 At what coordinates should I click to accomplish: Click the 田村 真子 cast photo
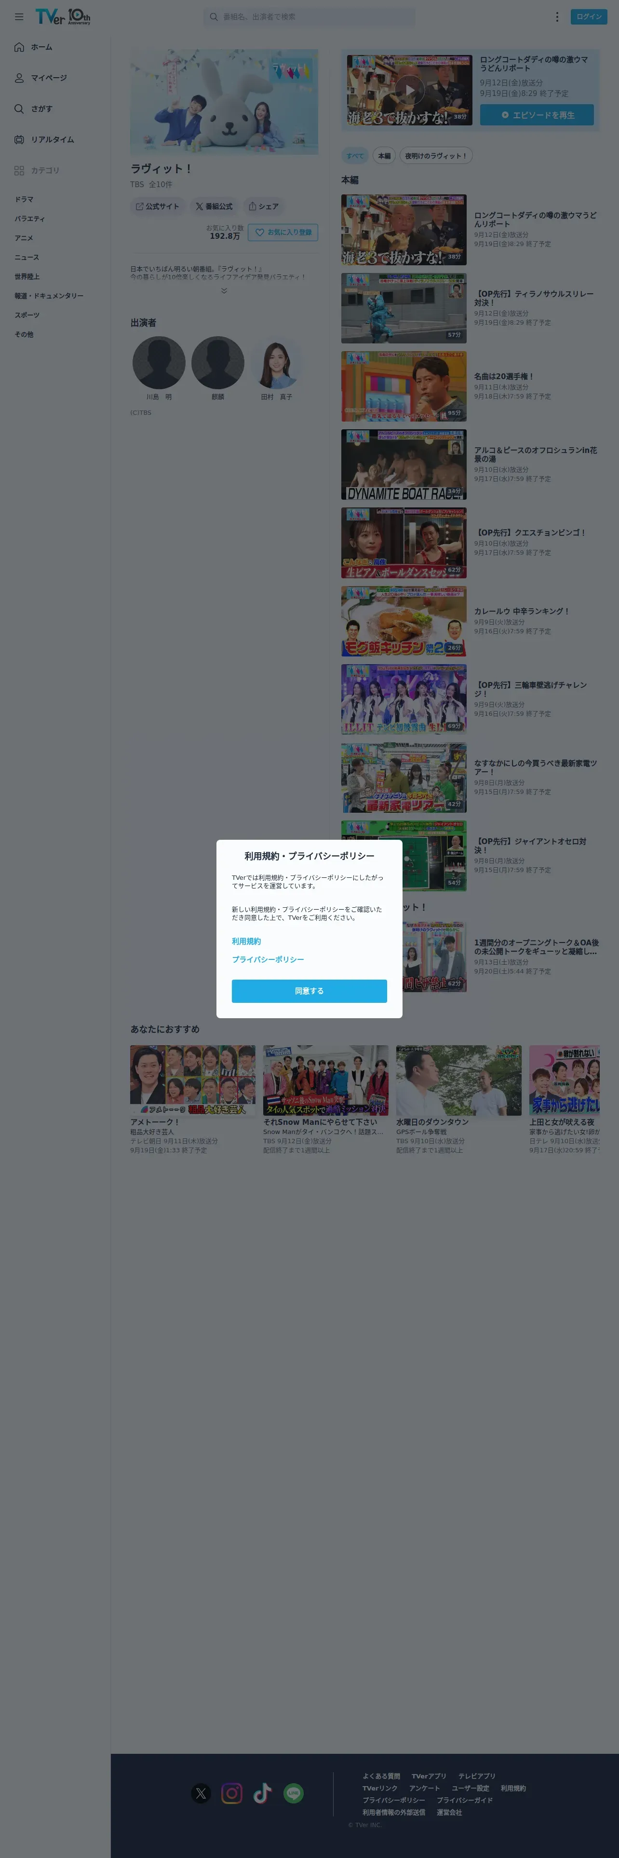click(x=277, y=363)
